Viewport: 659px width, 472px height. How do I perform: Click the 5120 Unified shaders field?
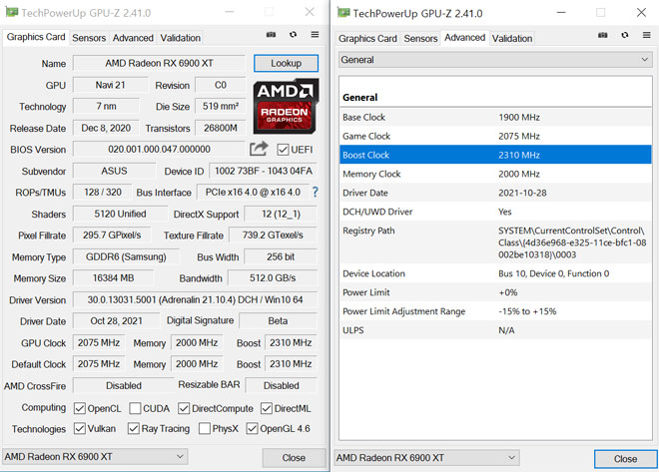coord(120,214)
